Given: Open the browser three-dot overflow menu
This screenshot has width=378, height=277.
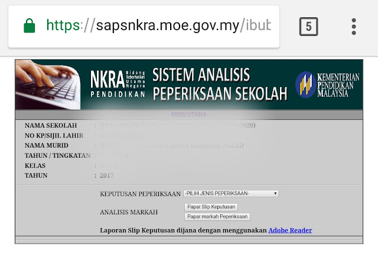Looking at the screenshot, I should 354,27.
